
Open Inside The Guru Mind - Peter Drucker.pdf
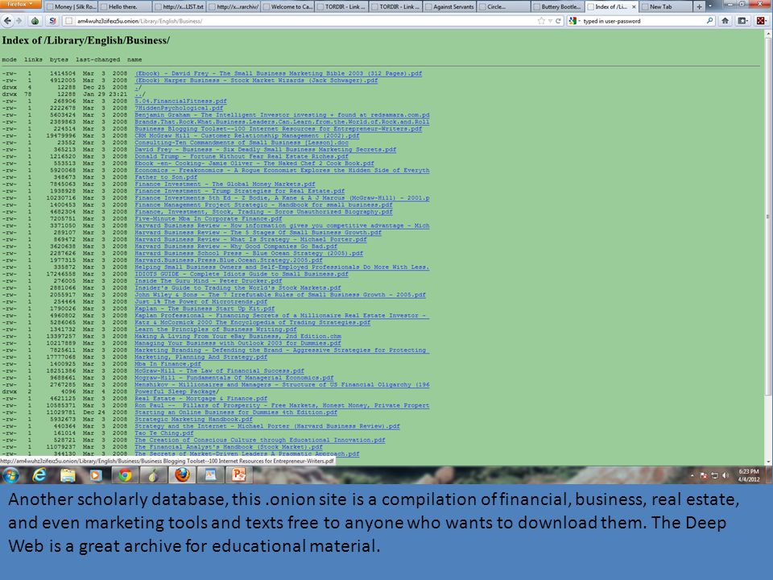point(209,280)
